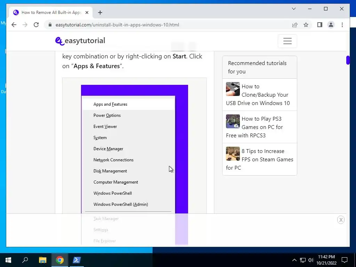Open network status tray icon
The width and height of the screenshot is (356, 267).
coord(303,260)
